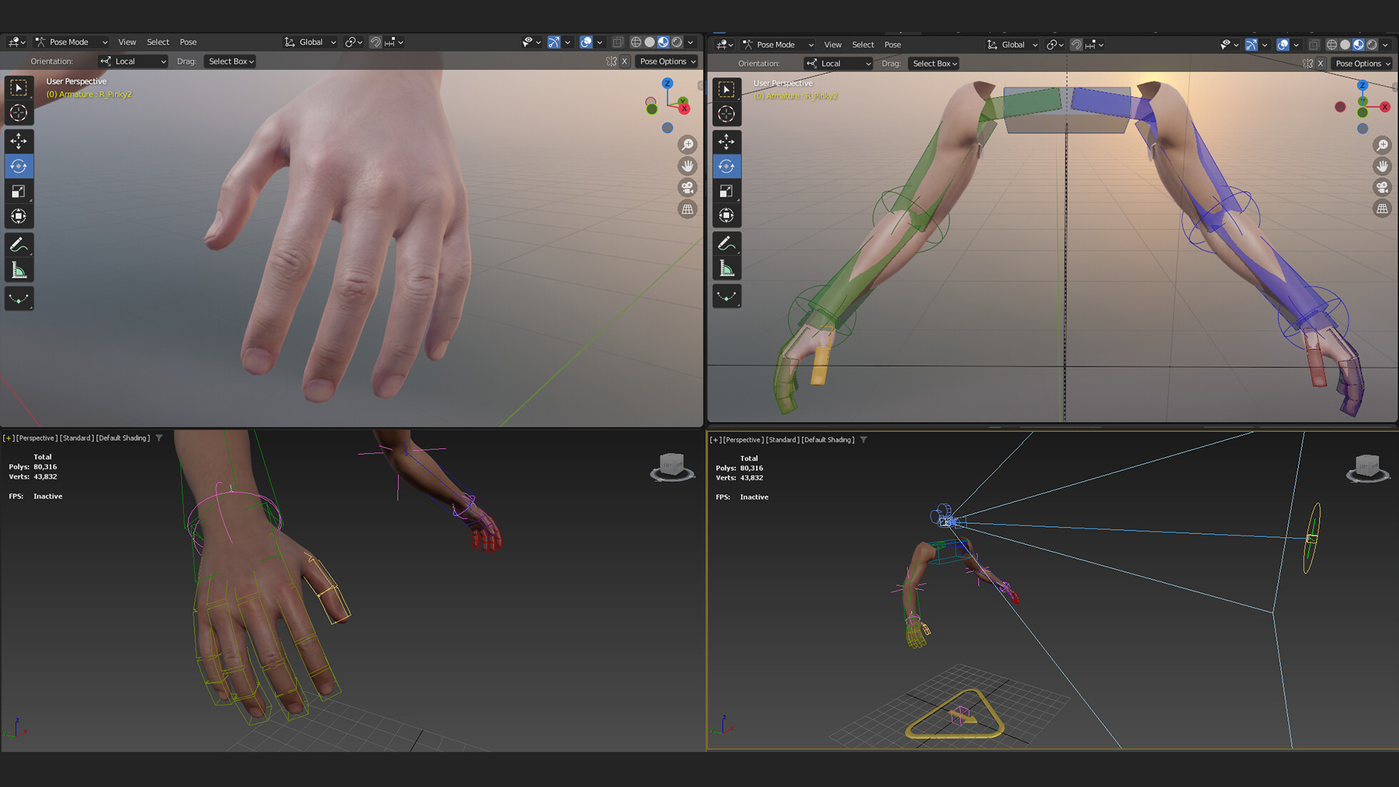
Task: Click blue Z axis on top-right viewport gizmo
Action: (x=1363, y=85)
